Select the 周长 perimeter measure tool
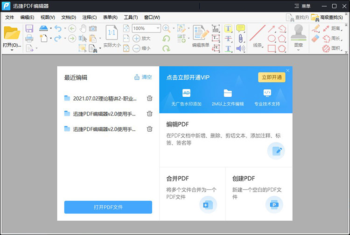Screen dimensions: 350x235 pos(332,39)
